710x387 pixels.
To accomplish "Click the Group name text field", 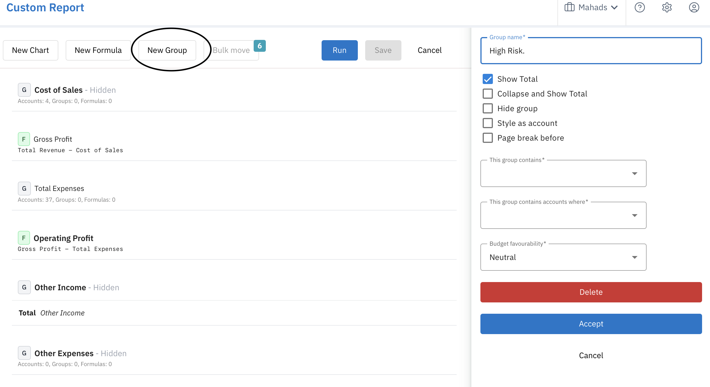I will (x=591, y=51).
